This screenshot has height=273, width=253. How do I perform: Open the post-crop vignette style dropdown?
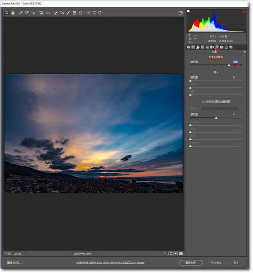pos(221,108)
